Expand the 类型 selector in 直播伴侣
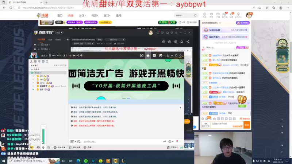This screenshot has height=164, width=292. [x=59, y=32]
